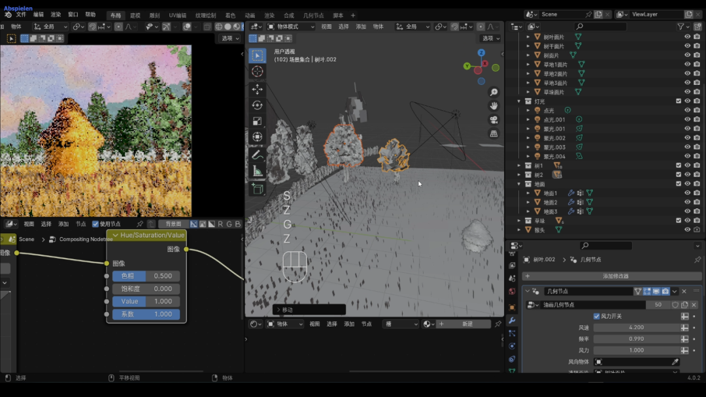
Task: Click the pan hand icon in the viewport
Action: point(494,106)
